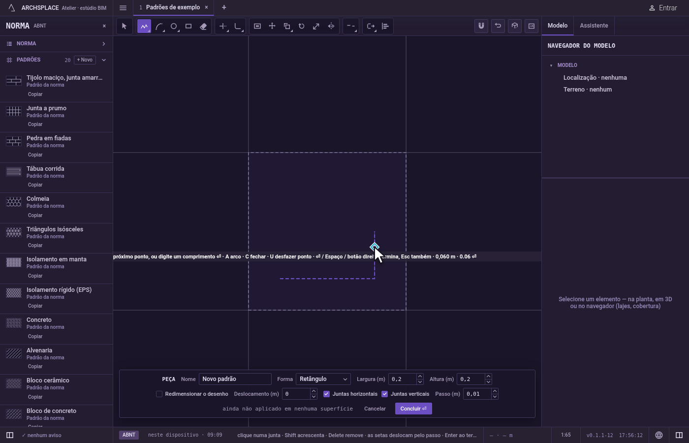Click the + Novo pattern button
689x443 pixels.
(85, 60)
